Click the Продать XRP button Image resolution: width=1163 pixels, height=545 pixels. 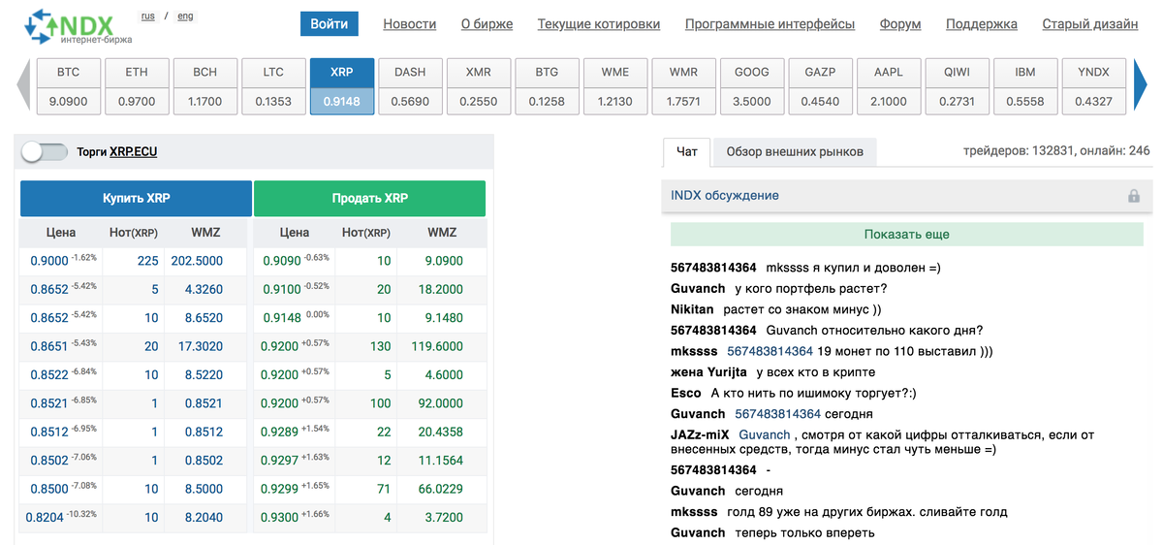[x=370, y=198]
